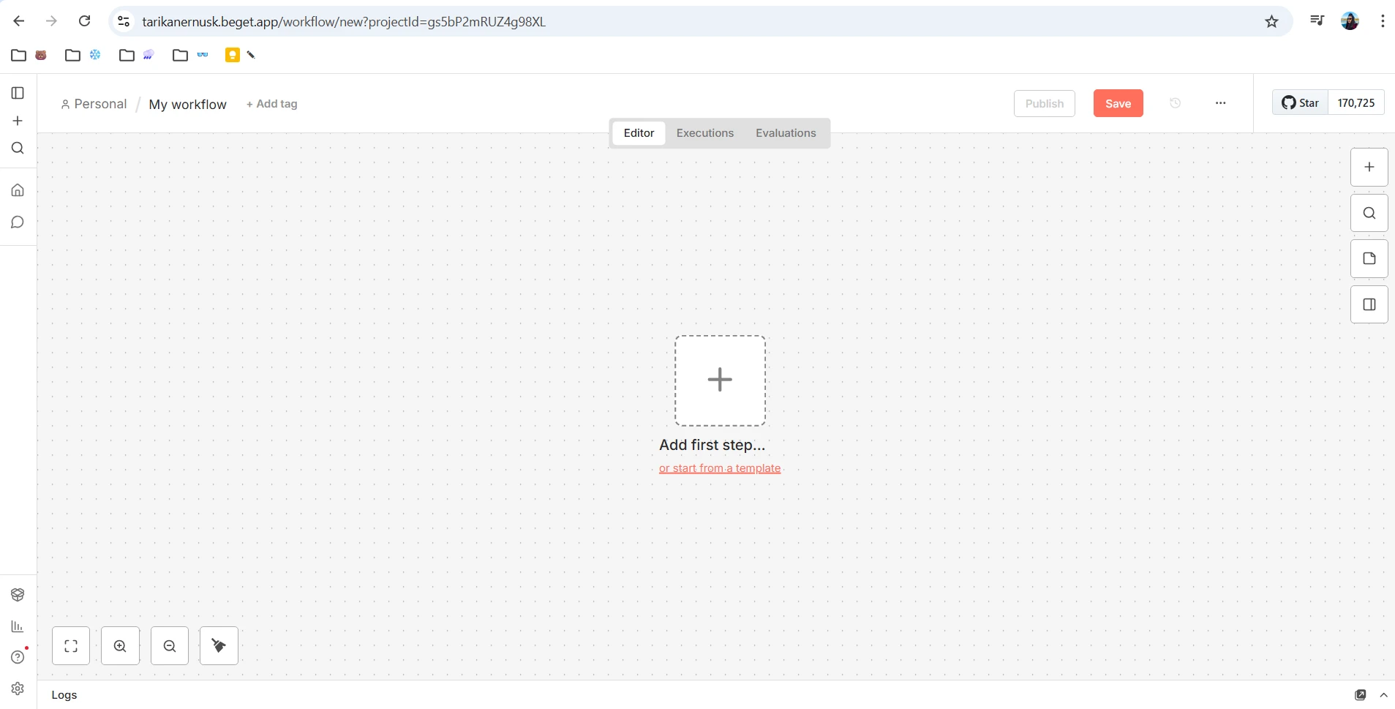Click the tidy up nodes icon
Screen dimensions: 1395x709
pyautogui.click(x=219, y=646)
